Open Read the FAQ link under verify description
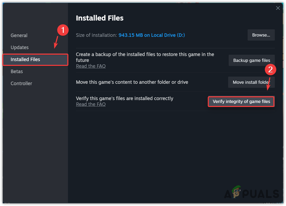This screenshot has width=286, height=206. (x=91, y=104)
